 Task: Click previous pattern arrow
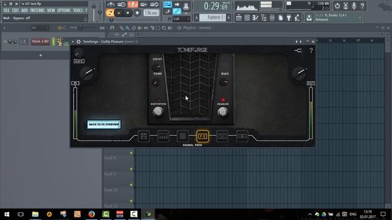tap(197, 18)
